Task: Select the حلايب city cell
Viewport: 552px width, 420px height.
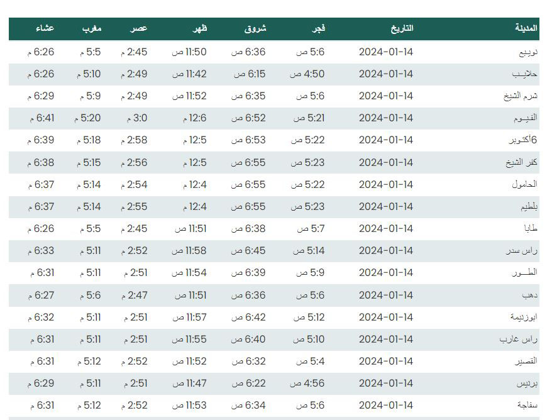Action: pos(524,74)
